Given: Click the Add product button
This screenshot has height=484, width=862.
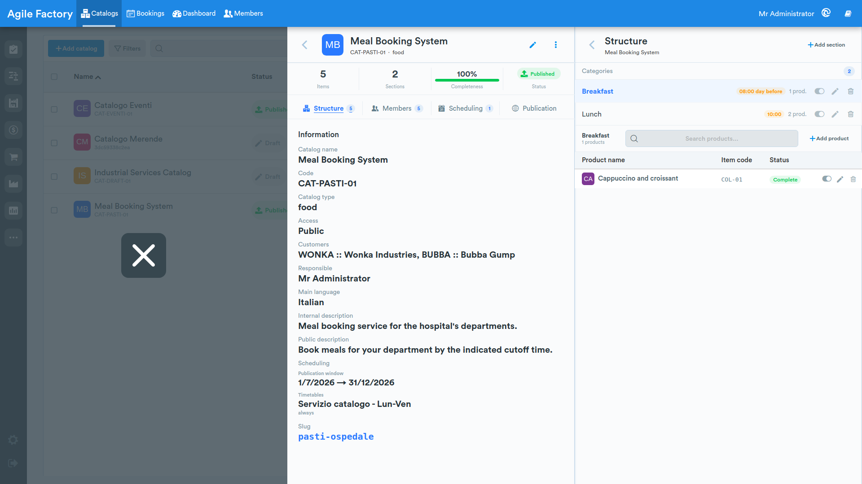Looking at the screenshot, I should [829, 138].
